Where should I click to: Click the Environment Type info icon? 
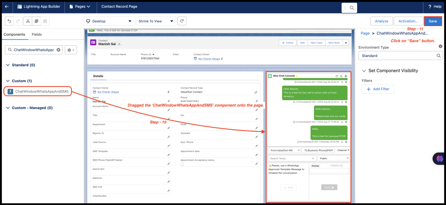[440, 46]
